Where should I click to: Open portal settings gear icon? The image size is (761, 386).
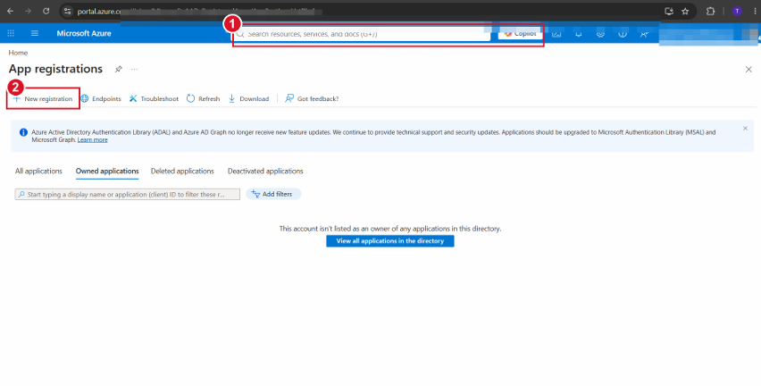(600, 33)
